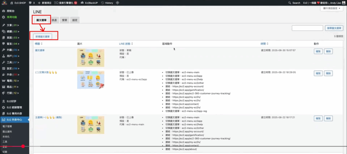Open the 工具 submenu item under 外掛中心
Viewport: 347px width, 154px height.
5,142
